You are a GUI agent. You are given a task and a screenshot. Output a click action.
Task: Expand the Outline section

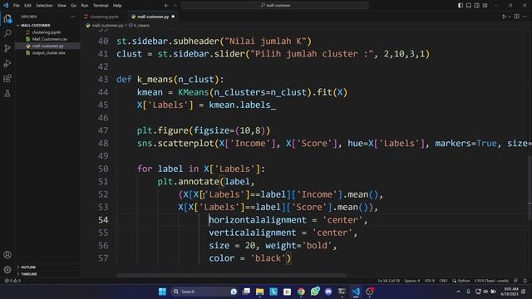pyautogui.click(x=28, y=267)
